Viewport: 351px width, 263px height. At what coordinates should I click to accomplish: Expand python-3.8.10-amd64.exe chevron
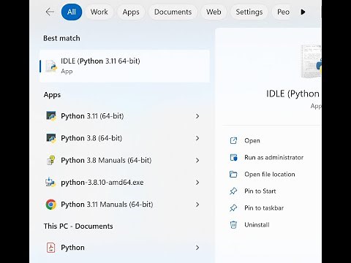197,183
